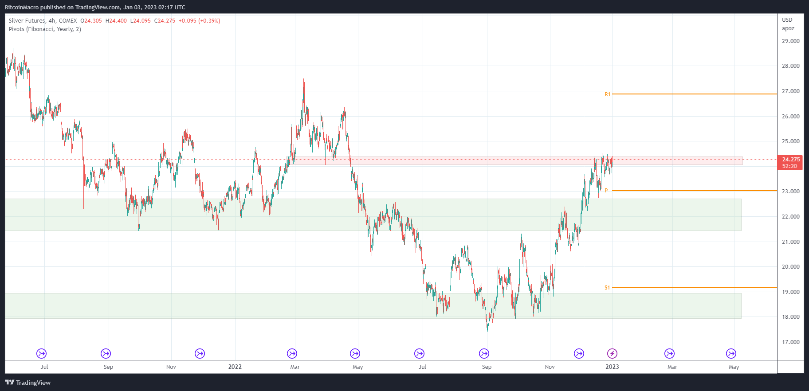This screenshot has height=391, width=809.
Task: Click the apoz label under USD
Action: [788, 28]
